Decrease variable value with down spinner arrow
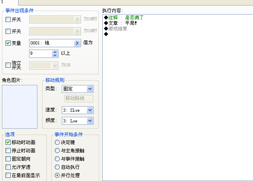The height and width of the screenshot is (181, 253). [55, 55]
